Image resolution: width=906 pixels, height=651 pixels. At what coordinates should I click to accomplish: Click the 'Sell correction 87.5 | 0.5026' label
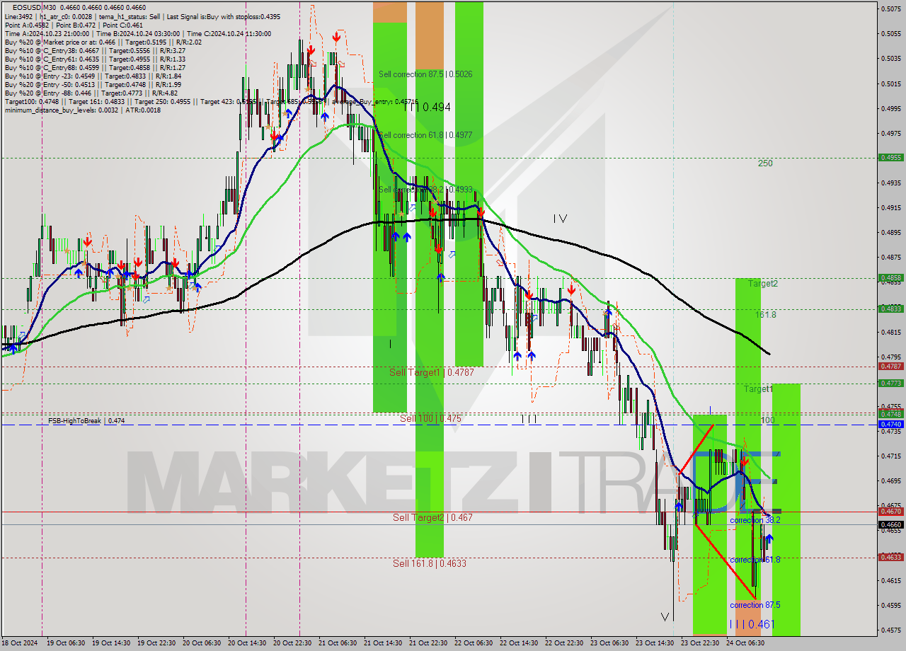click(x=425, y=74)
